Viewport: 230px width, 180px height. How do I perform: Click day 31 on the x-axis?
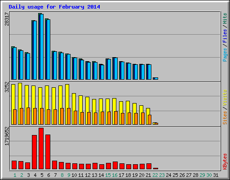point(216,175)
